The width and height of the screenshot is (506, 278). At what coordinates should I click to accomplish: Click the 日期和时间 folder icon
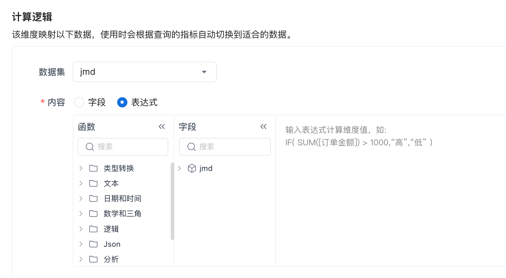93,198
